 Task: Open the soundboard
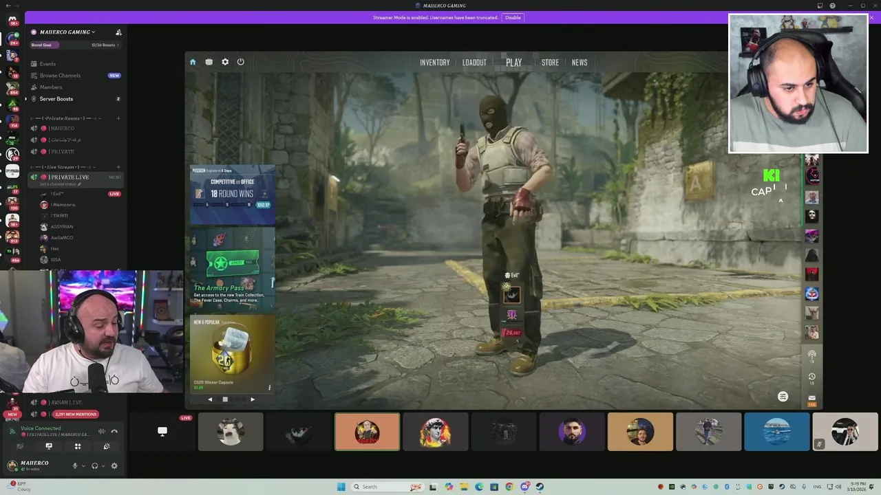coord(107,446)
